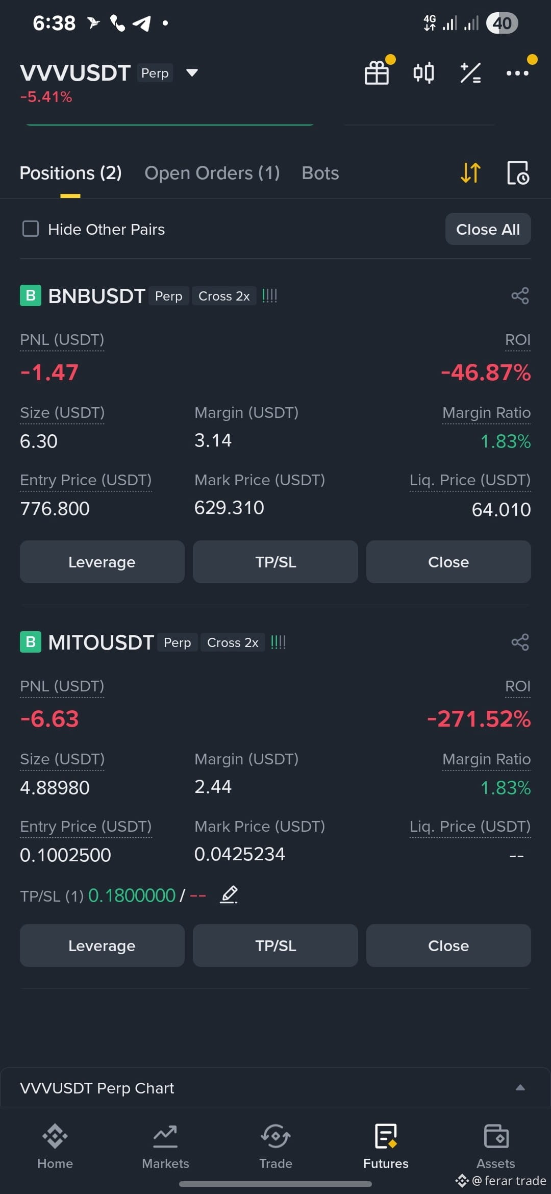This screenshot has width=551, height=1194.
Task: Tap the TP/SL button for MITOUSDT
Action: point(275,946)
